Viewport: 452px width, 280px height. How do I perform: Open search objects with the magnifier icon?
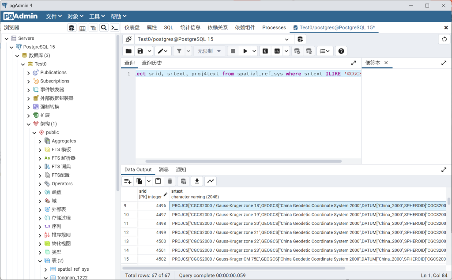coord(104,28)
